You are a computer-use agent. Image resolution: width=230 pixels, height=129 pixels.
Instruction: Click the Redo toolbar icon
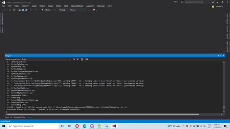point(36,10)
